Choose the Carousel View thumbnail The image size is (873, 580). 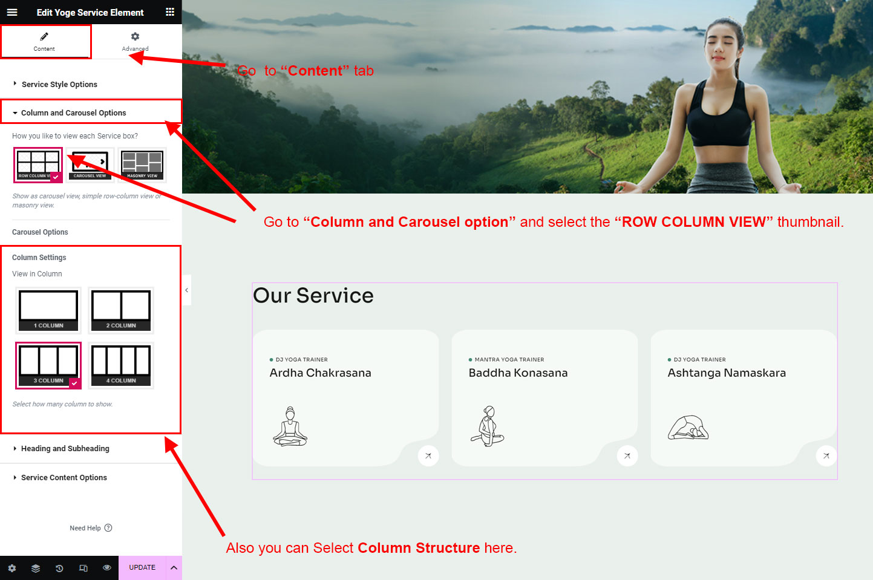[90, 165]
